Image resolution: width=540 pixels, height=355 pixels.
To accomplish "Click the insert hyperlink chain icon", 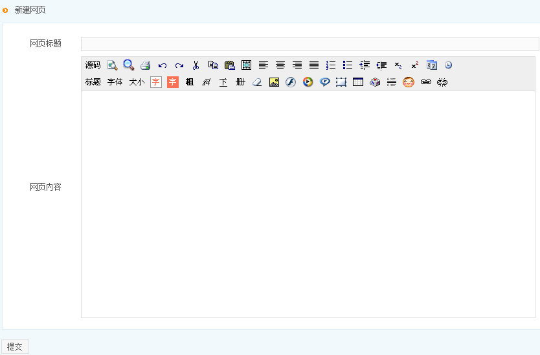I will 425,82.
